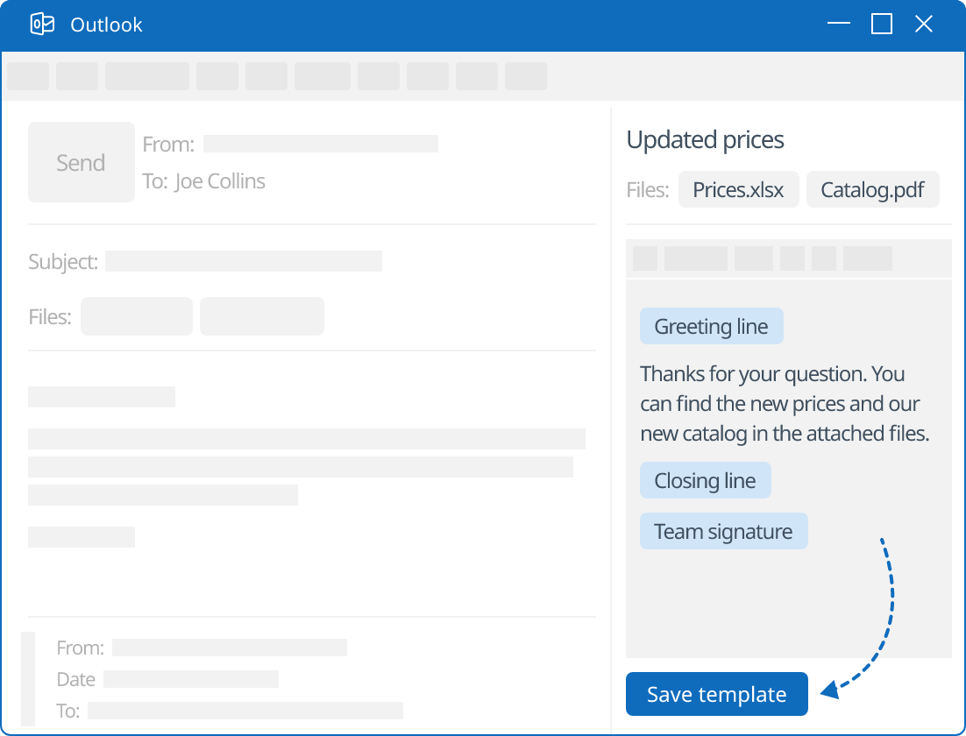
Task: Open the Catalog.pdf attachment
Action: 872,189
